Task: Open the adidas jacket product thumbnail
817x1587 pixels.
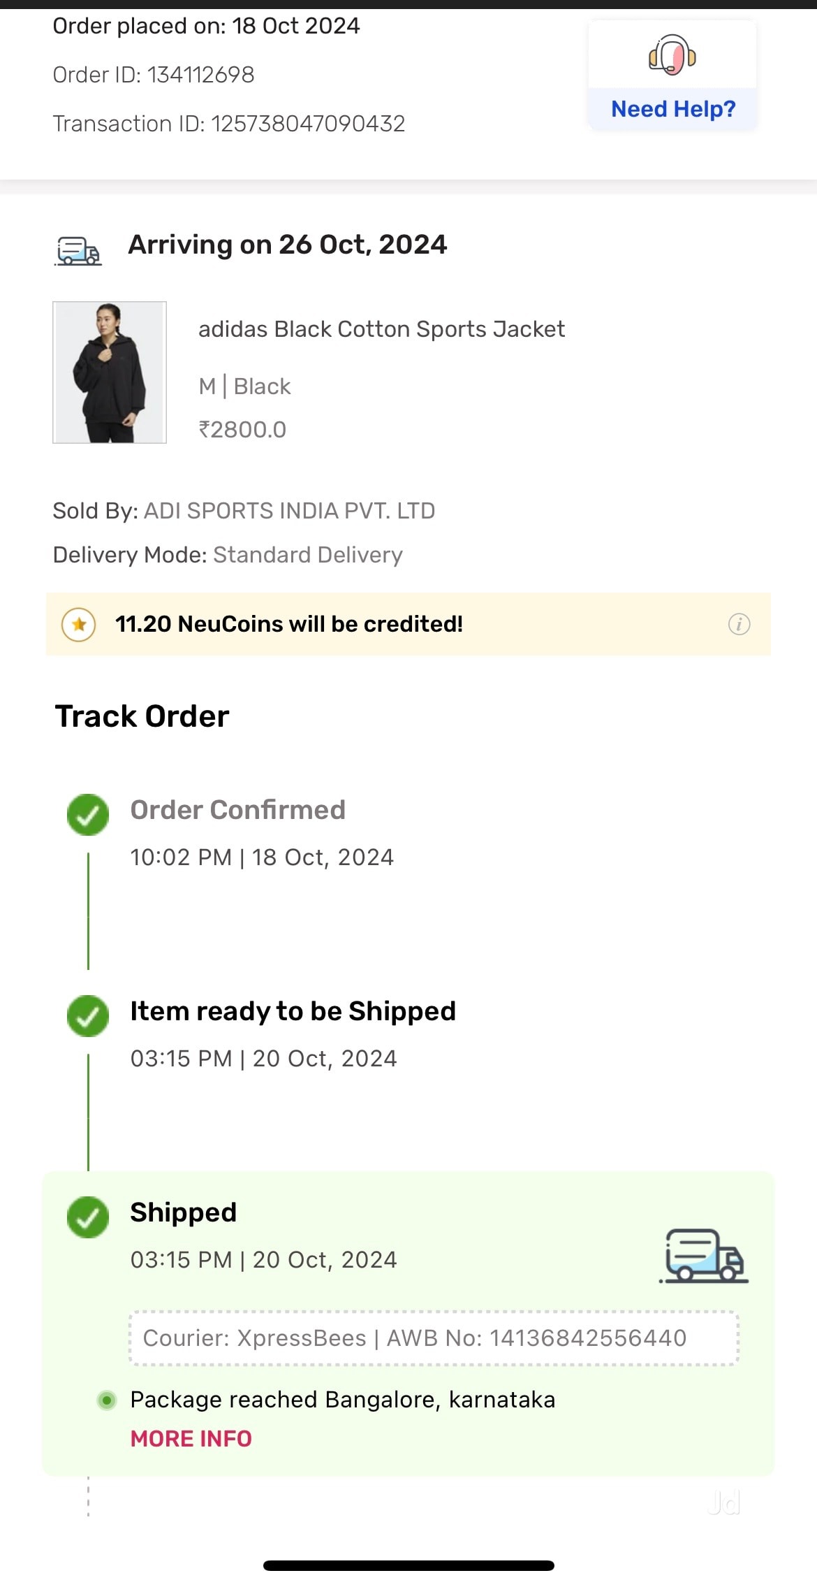Action: [110, 372]
